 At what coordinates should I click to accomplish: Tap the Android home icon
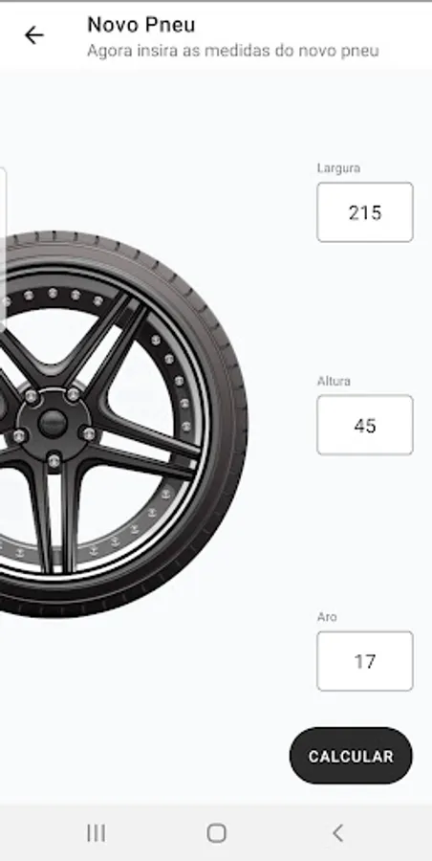pos(216,833)
